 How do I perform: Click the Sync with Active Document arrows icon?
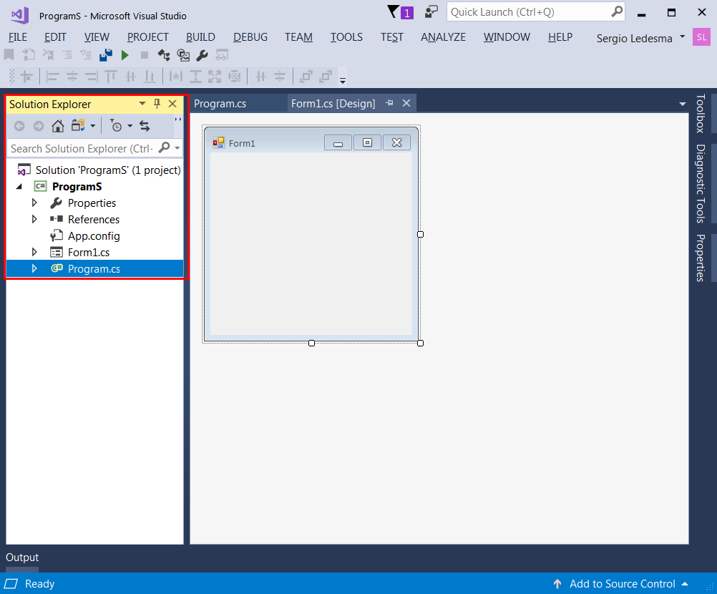click(x=145, y=126)
